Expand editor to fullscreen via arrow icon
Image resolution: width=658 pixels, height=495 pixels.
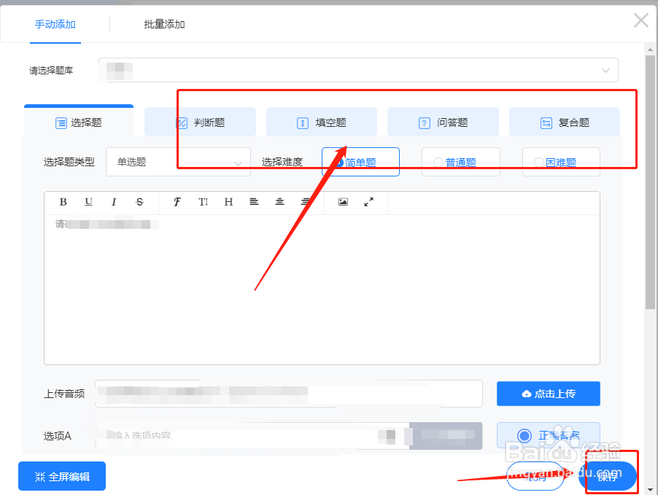[369, 203]
